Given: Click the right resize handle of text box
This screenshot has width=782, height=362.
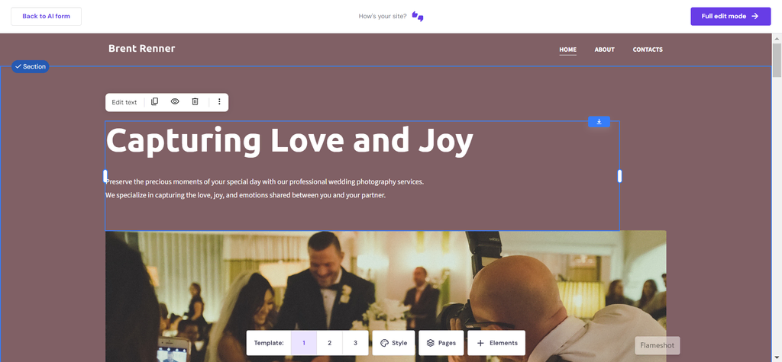Looking at the screenshot, I should pos(620,176).
